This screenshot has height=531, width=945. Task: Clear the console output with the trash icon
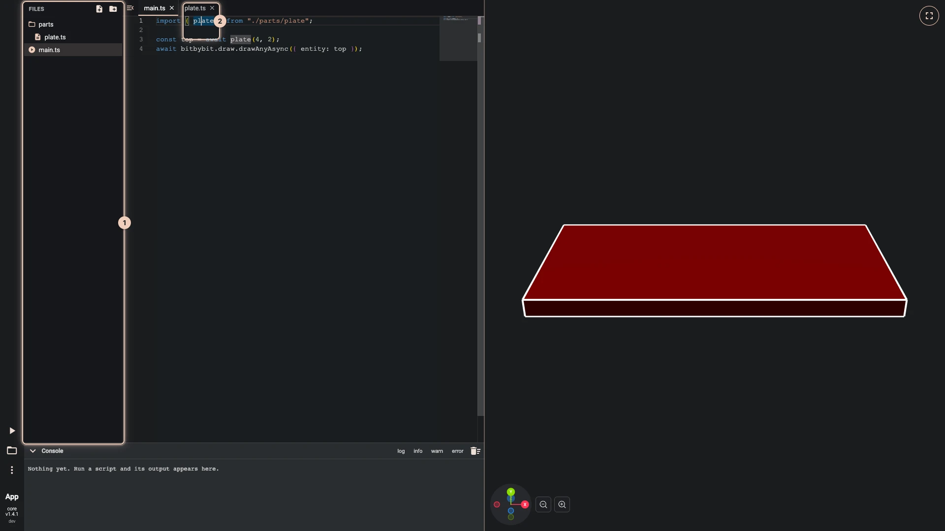point(475,451)
